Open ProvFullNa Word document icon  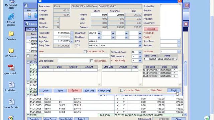click(11, 87)
